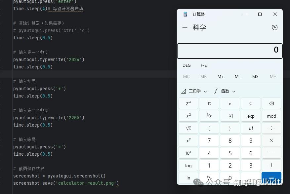The image size is (290, 194).
Task: Click the square root (√x) function
Action: [x=188, y=128]
